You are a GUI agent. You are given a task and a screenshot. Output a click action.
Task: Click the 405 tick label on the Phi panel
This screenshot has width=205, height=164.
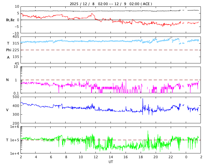pos(16,37)
